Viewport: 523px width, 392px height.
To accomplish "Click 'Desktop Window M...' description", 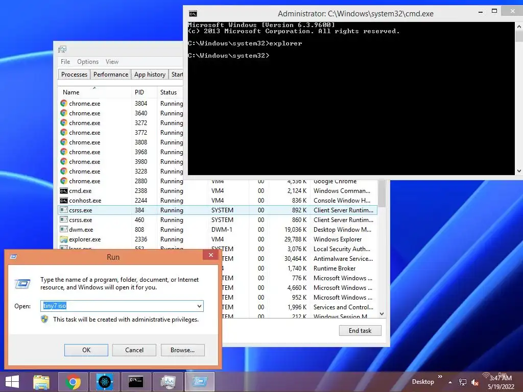I will tap(342, 230).
